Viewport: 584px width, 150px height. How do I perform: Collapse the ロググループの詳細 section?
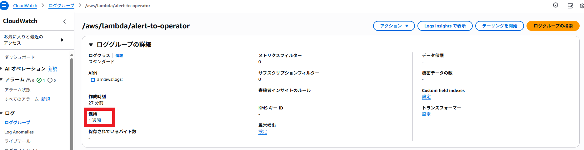[91, 45]
